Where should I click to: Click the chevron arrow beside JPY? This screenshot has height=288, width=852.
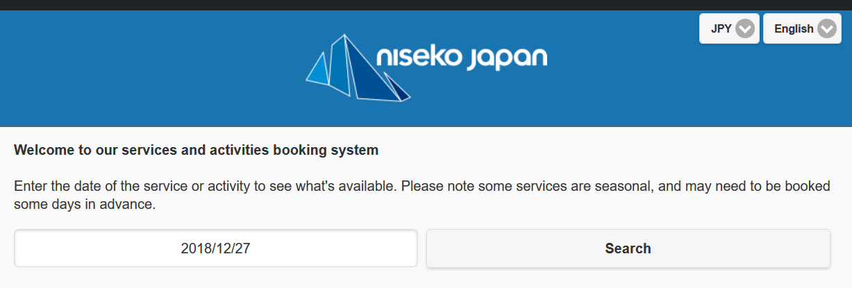click(745, 29)
